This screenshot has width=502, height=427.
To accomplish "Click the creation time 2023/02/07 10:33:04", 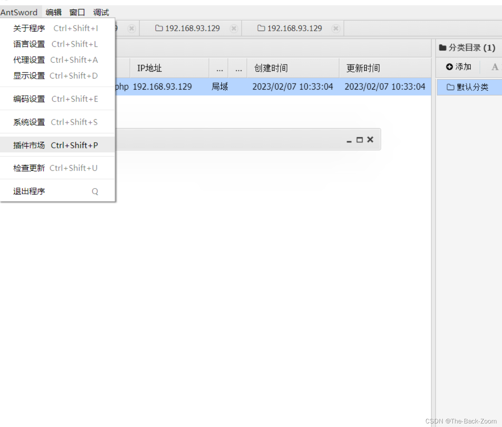I will [x=293, y=87].
